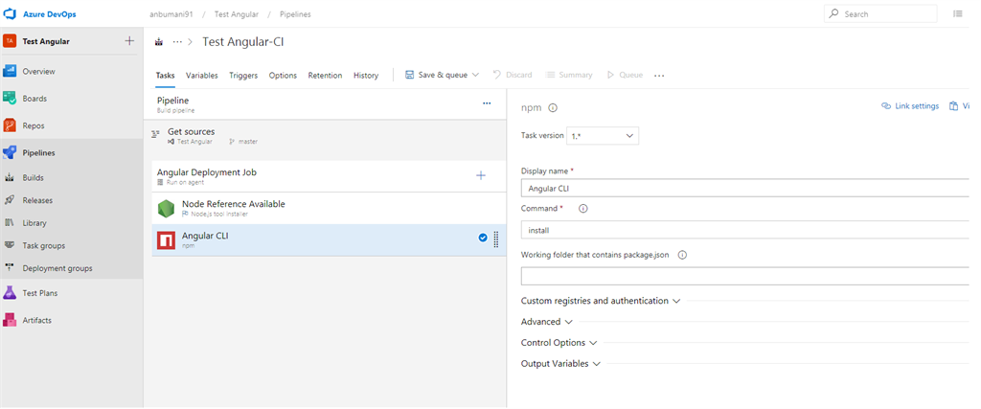Select the green Node.js tool installer icon
Viewport: 981px width, 409px height.
click(166, 209)
